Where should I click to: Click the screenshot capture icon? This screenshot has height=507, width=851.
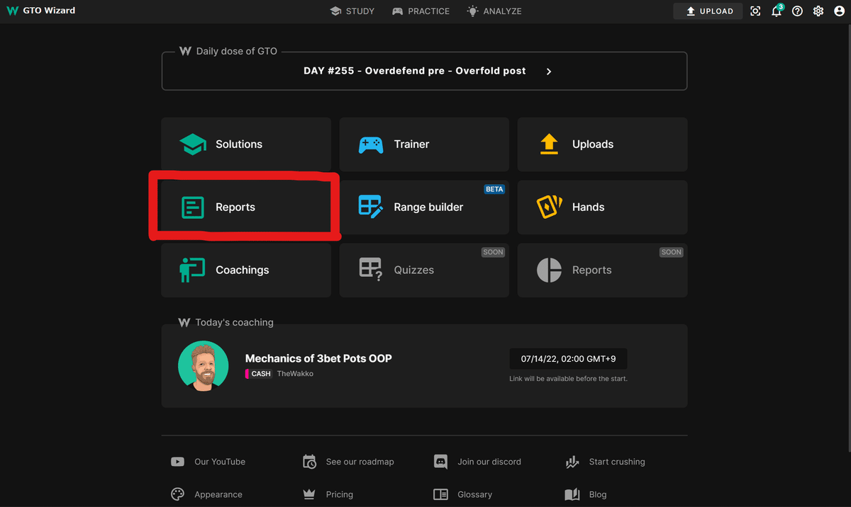coord(755,11)
